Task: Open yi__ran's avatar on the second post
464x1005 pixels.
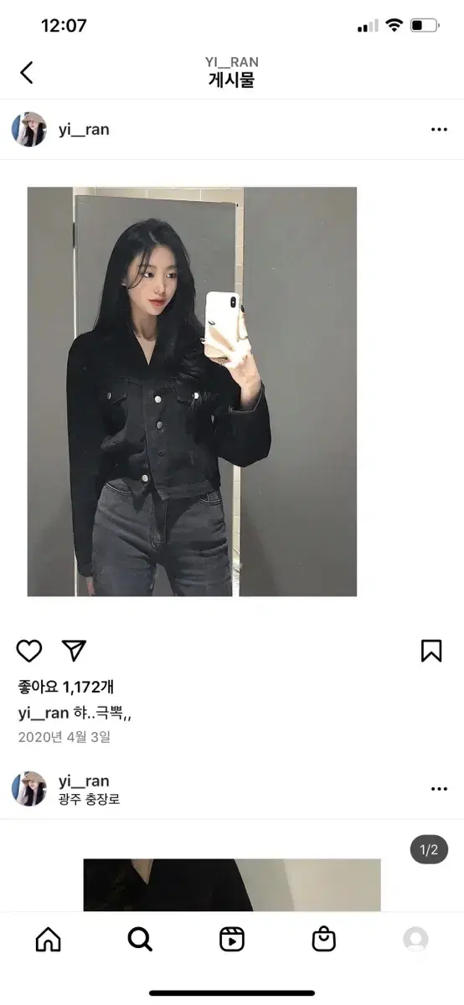Action: [28, 789]
